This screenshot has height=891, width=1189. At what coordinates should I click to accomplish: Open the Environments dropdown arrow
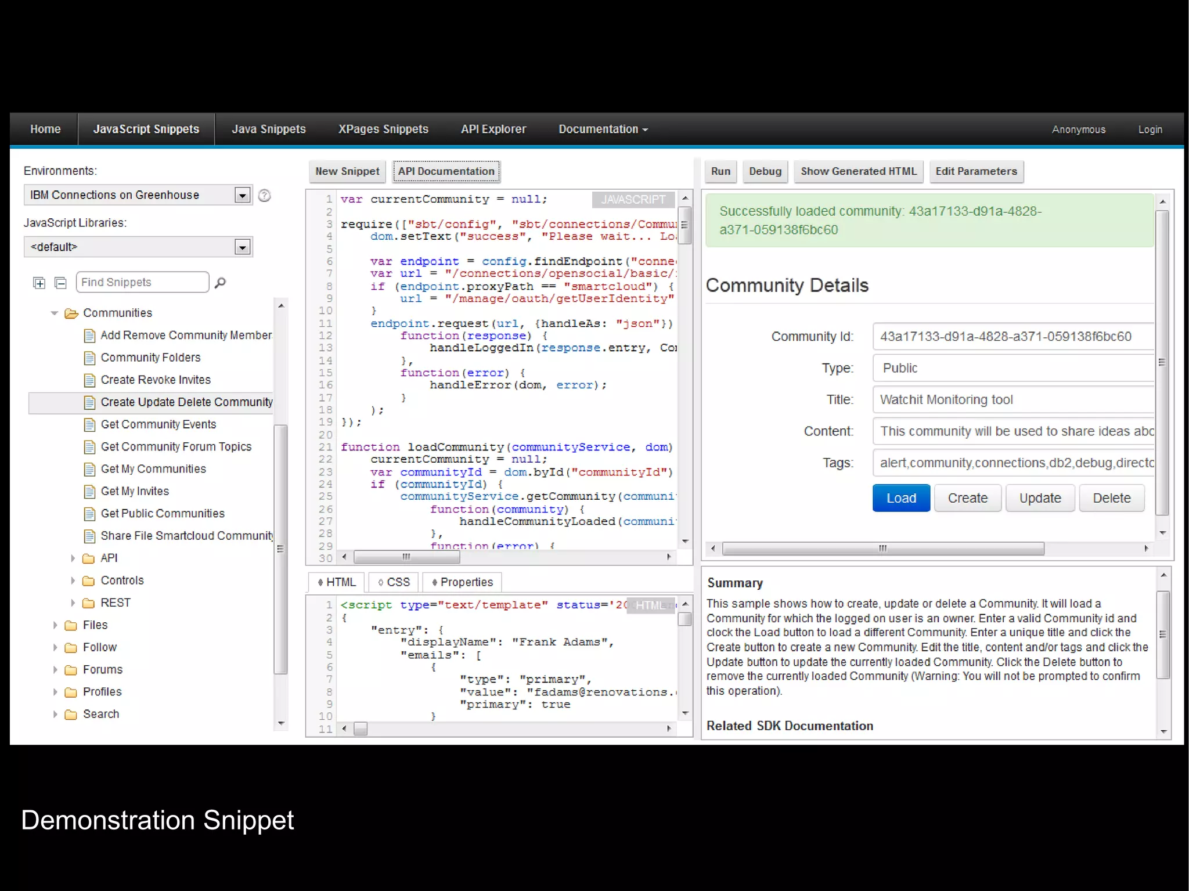242,196
